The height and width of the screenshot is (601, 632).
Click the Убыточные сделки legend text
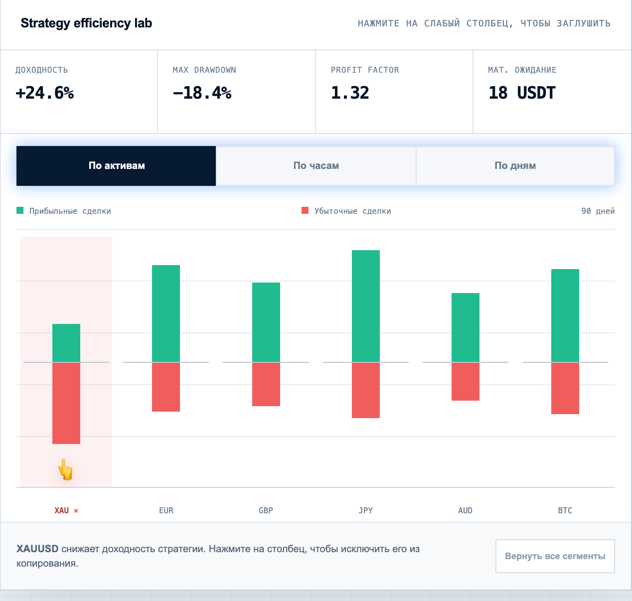click(x=353, y=211)
